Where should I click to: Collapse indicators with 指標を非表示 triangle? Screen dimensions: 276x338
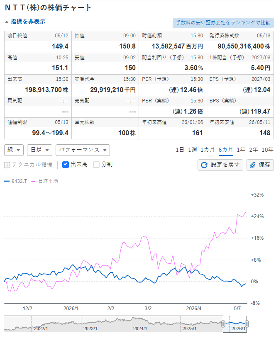coord(7,22)
